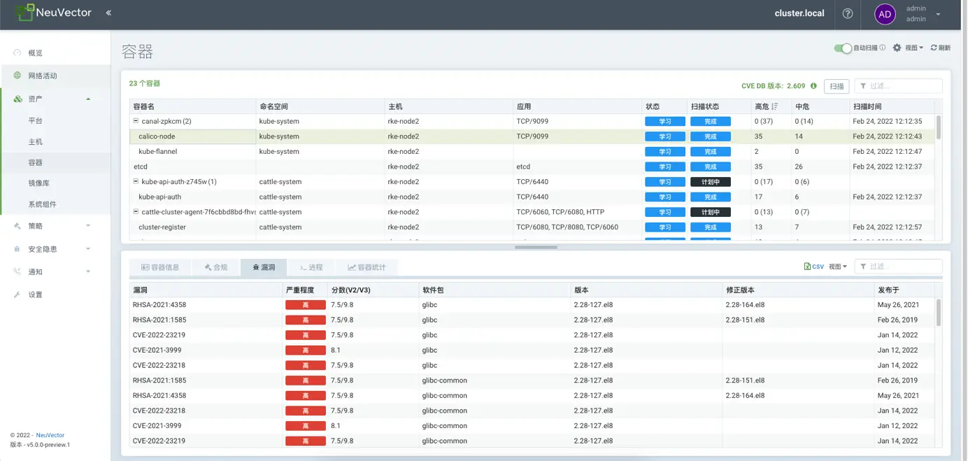Switch to the 合规 tab
The image size is (968, 461).
pyautogui.click(x=216, y=267)
